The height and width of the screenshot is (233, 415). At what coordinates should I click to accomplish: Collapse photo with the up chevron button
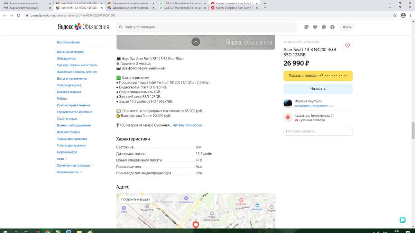click(x=196, y=42)
